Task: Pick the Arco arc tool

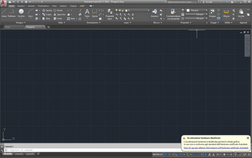Action: 30,13
